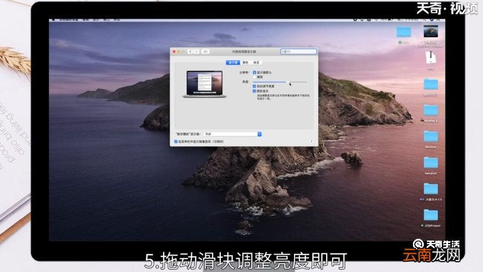Select the Weather folder on desktop
This screenshot has width=483, height=272.
(x=430, y=137)
